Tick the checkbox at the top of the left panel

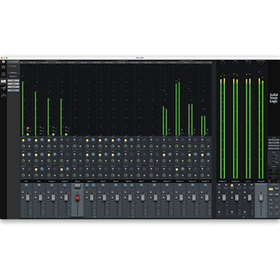tap(9, 66)
